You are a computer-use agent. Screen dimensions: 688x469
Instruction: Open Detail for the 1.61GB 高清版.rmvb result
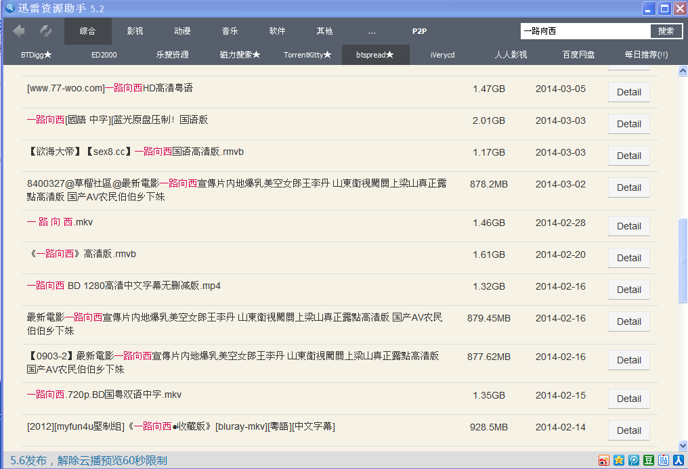(629, 258)
